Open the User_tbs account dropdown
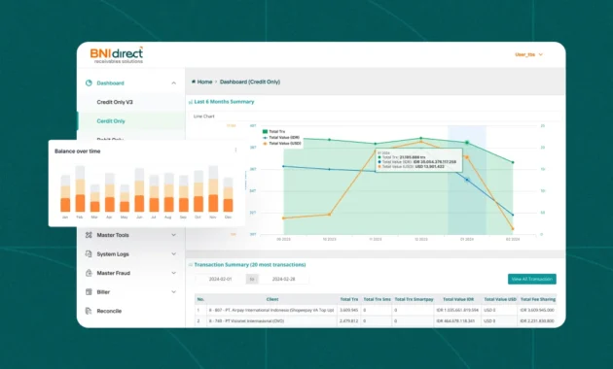The width and height of the screenshot is (613, 369). point(528,54)
